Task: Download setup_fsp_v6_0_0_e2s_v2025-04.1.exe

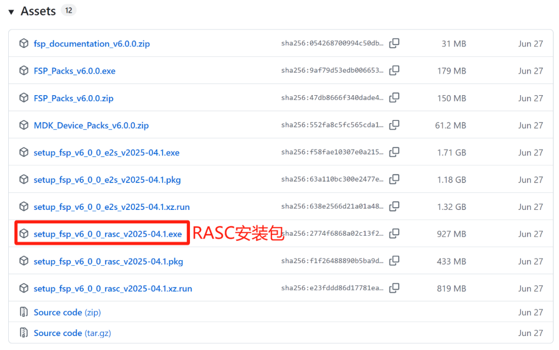Action: click(107, 153)
